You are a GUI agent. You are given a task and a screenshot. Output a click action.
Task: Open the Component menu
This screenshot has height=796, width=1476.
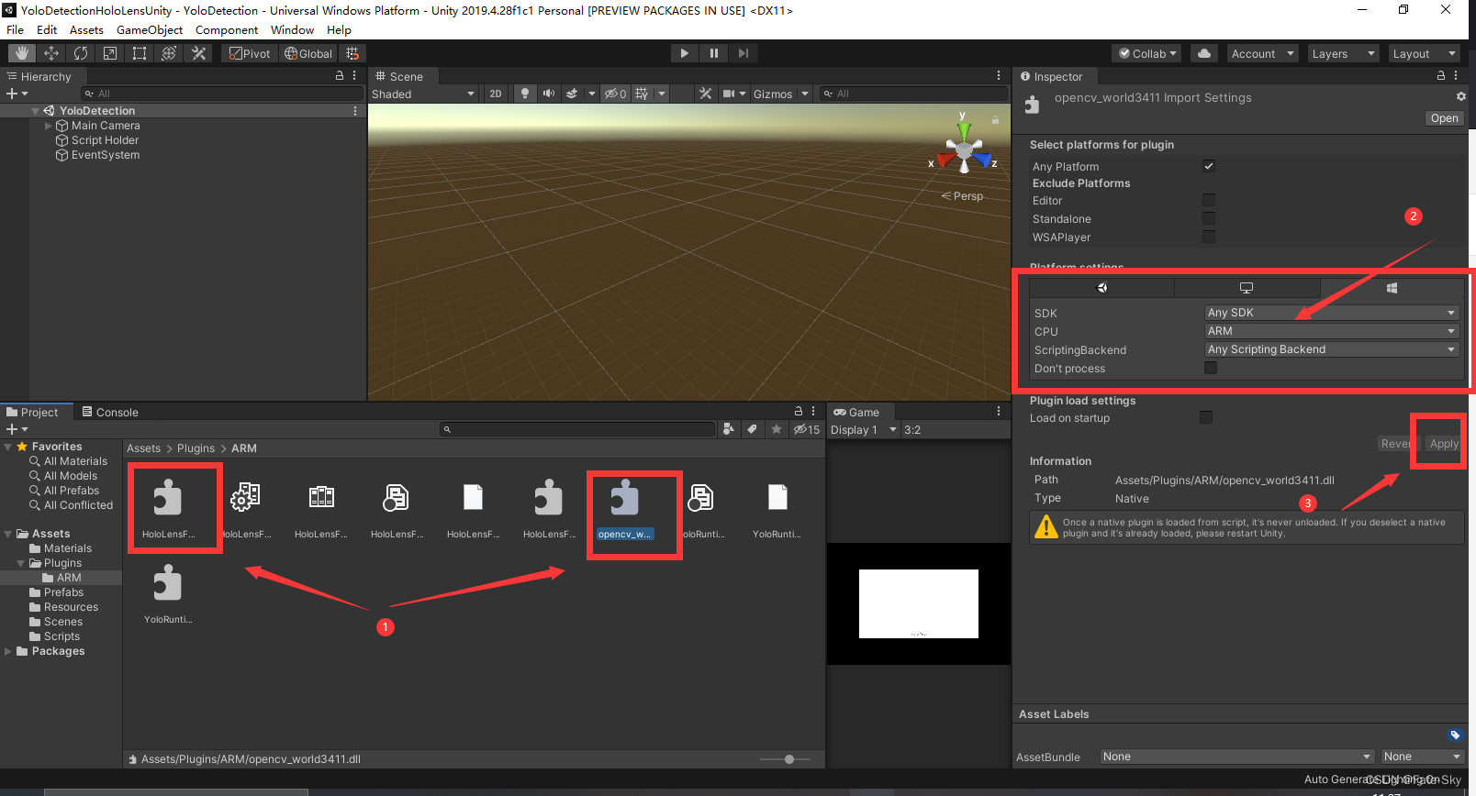pyautogui.click(x=227, y=29)
